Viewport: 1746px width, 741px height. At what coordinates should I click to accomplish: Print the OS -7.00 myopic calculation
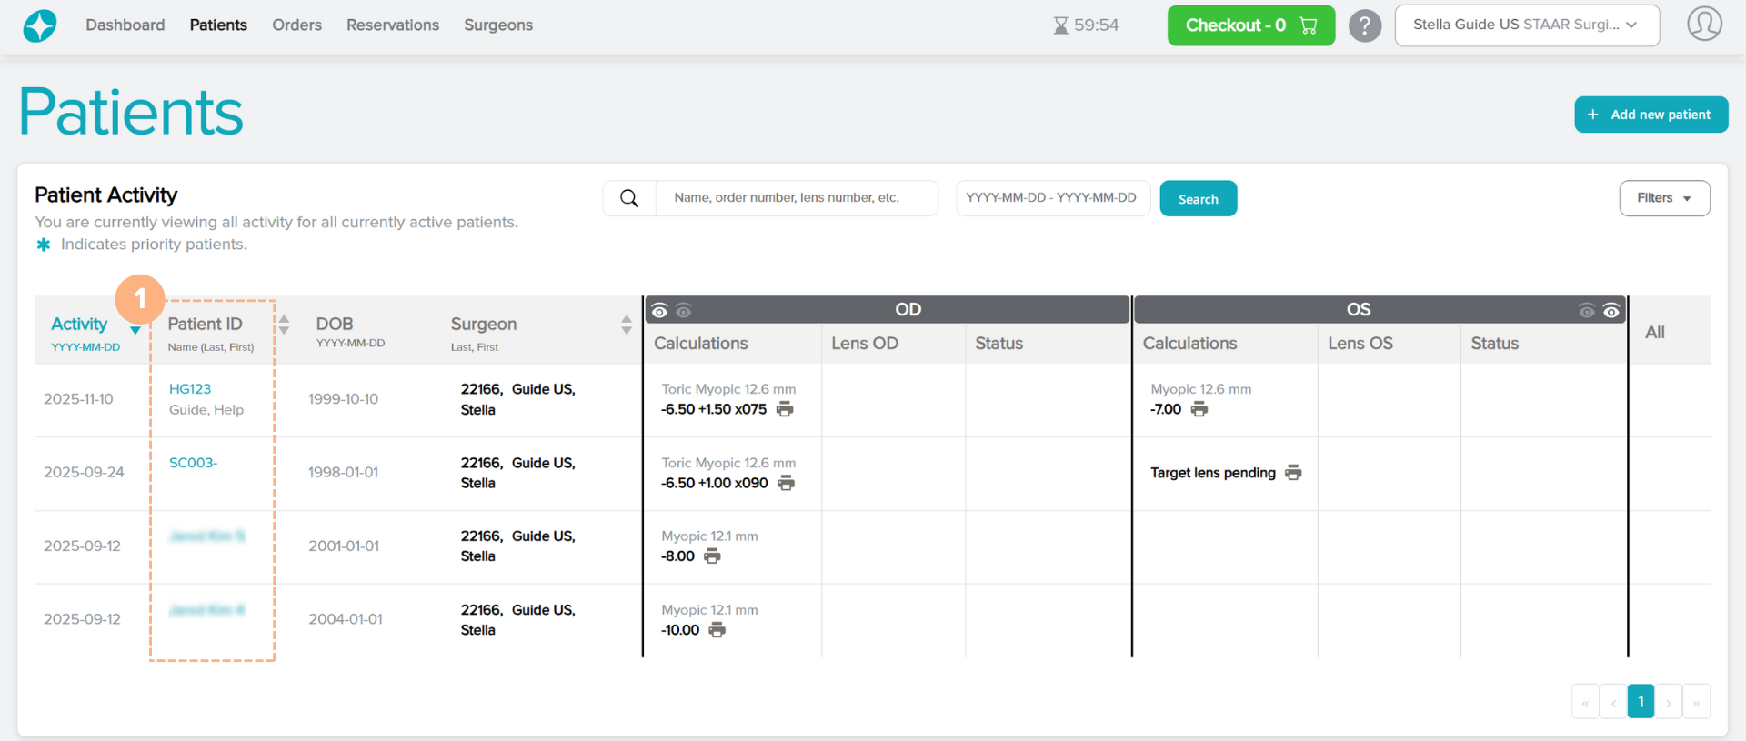click(1199, 409)
